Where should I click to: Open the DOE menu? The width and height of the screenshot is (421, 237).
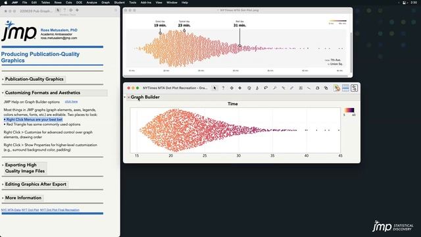tap(79, 3)
